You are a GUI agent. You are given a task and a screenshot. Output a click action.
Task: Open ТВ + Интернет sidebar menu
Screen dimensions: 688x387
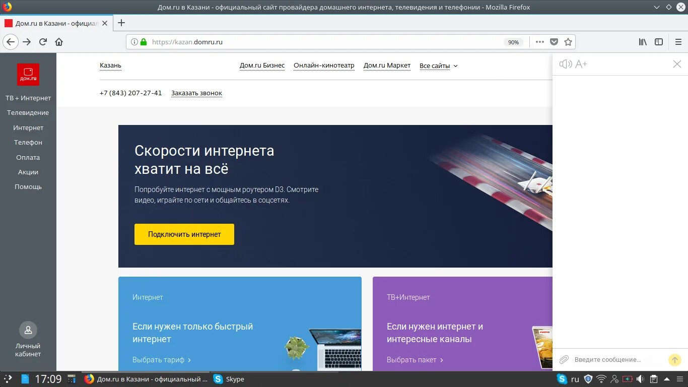coord(28,98)
